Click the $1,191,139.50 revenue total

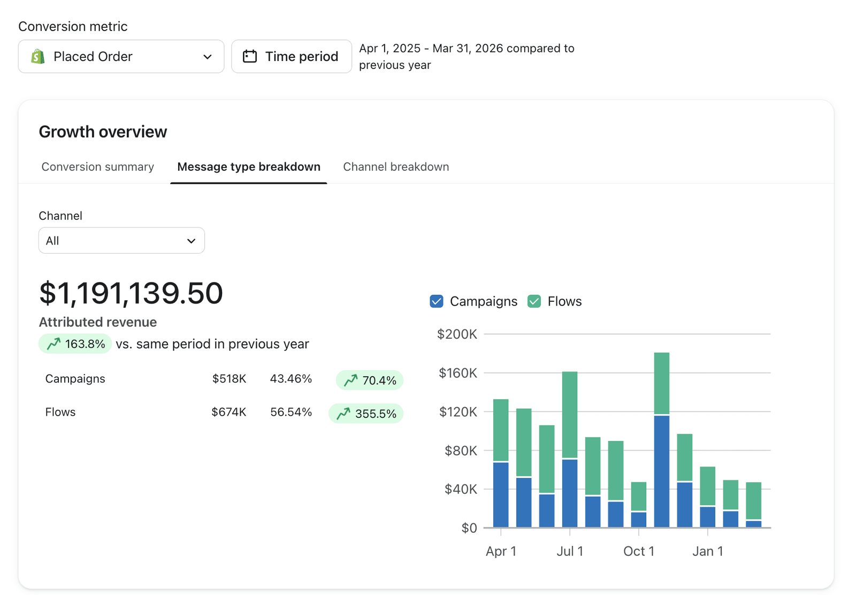click(x=131, y=293)
